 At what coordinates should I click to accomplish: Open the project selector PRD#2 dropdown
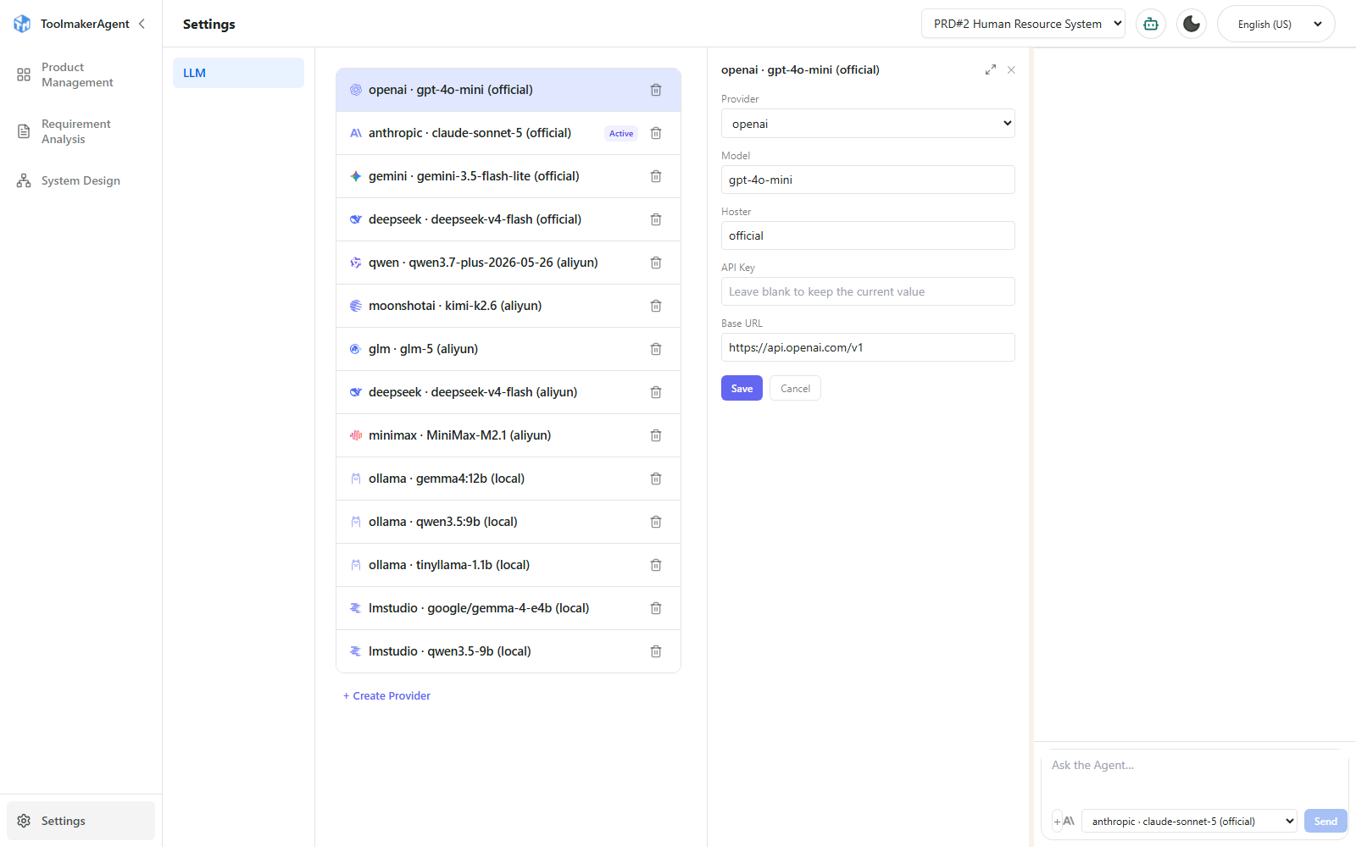(1023, 24)
